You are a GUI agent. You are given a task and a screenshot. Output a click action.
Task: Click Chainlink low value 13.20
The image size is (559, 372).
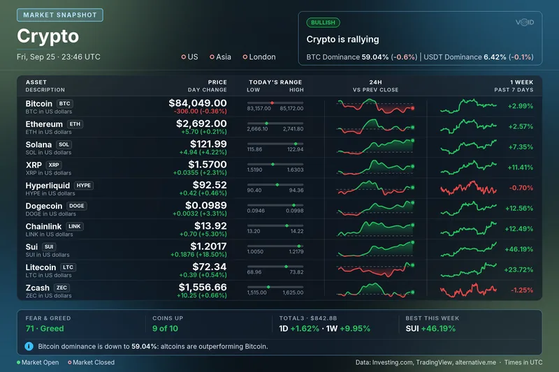point(254,231)
